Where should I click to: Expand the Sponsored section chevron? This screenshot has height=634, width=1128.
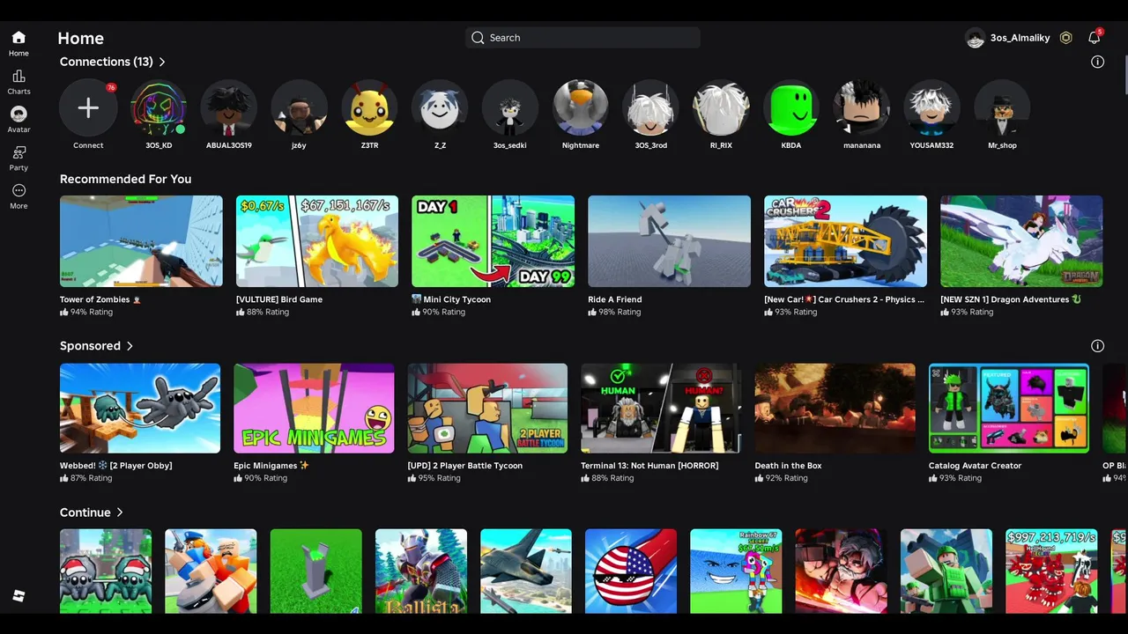(x=130, y=346)
